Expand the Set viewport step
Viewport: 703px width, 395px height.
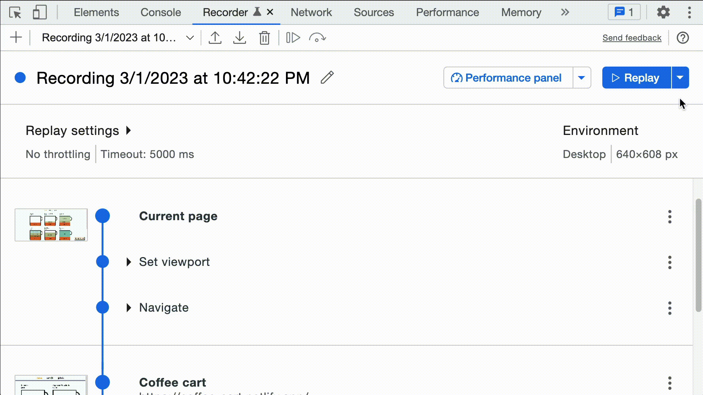tap(127, 262)
